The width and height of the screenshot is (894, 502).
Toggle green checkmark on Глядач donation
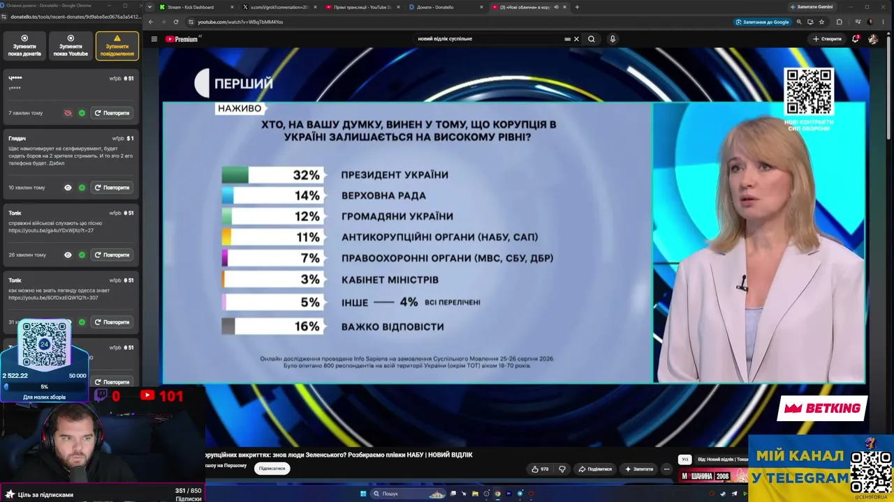[82, 188]
